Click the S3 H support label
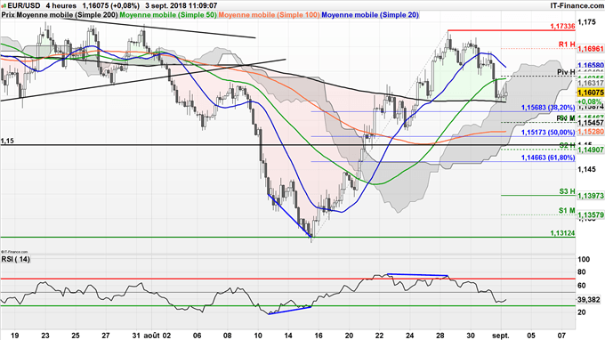 click(568, 191)
